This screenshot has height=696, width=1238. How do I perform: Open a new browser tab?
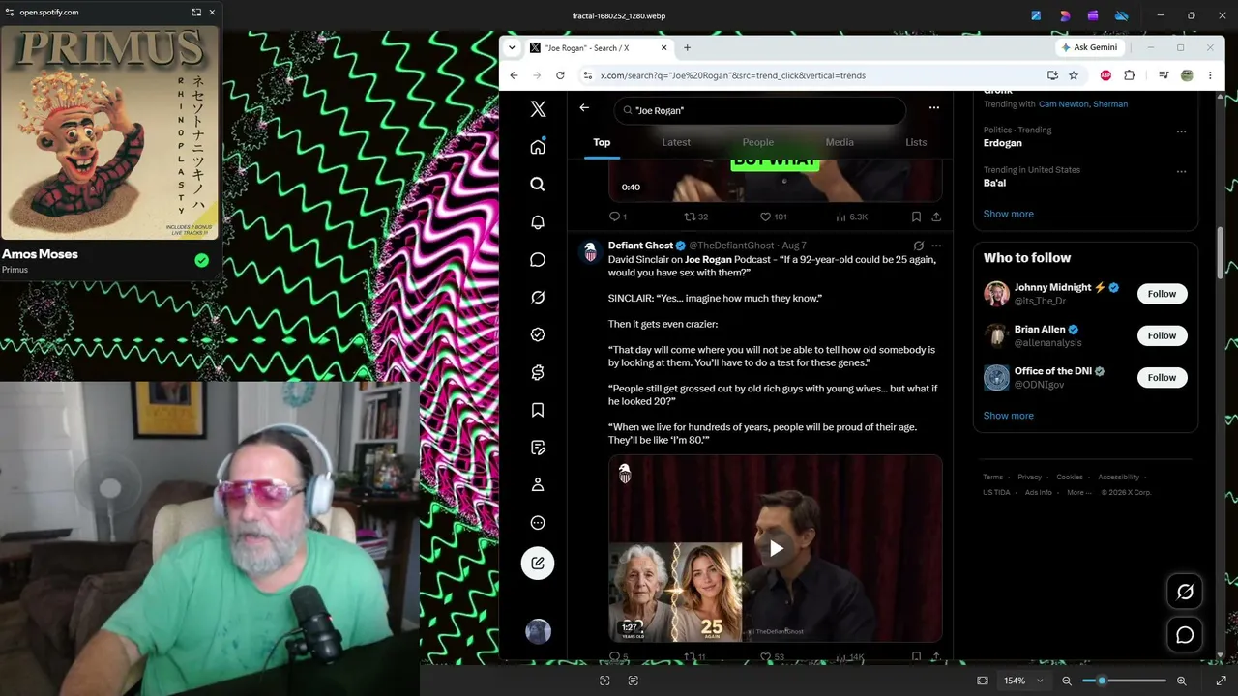click(687, 47)
